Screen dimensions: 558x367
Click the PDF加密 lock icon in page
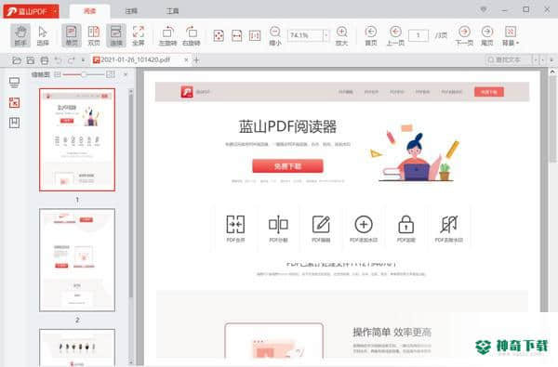[406, 225]
